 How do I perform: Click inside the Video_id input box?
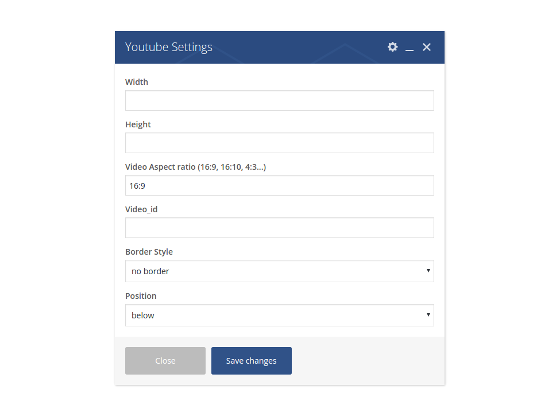(x=279, y=228)
